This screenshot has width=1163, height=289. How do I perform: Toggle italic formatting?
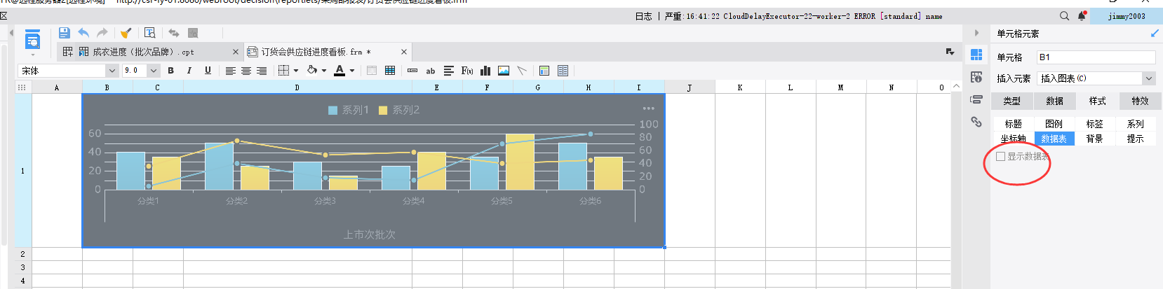tap(189, 71)
